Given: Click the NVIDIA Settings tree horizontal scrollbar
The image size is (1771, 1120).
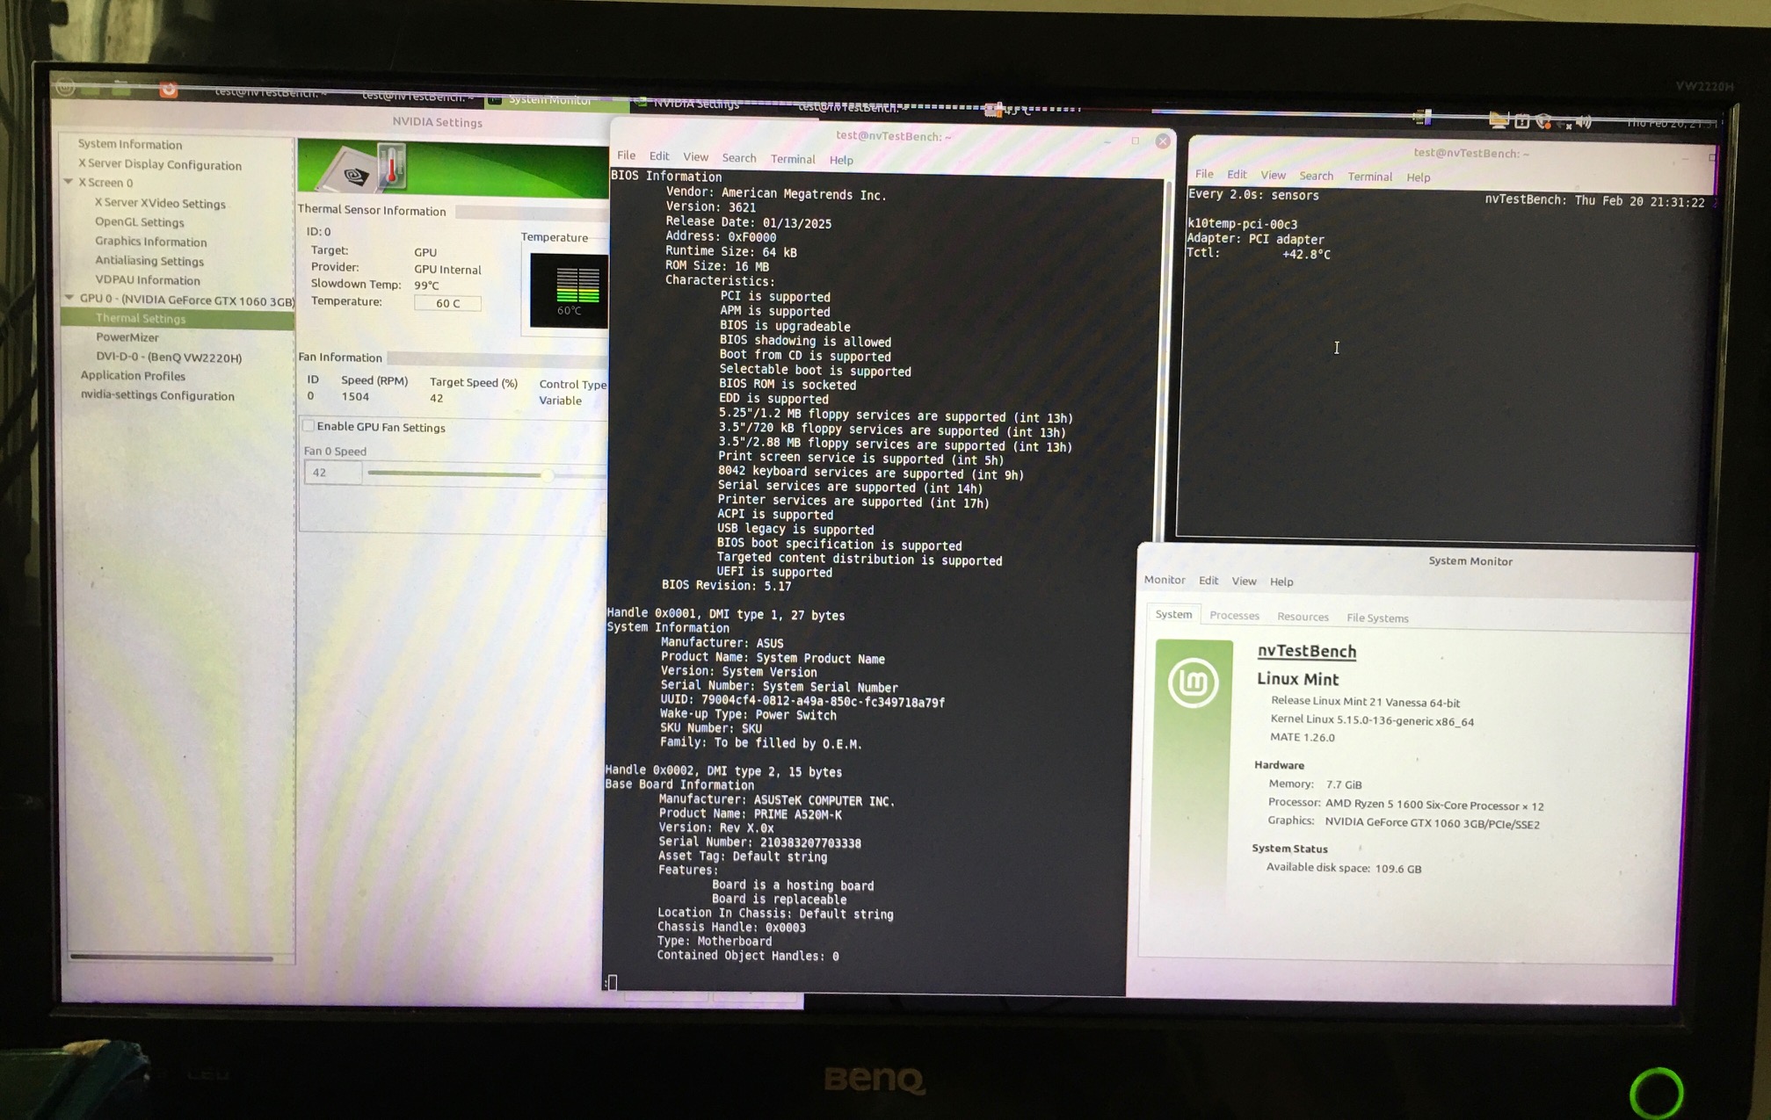Looking at the screenshot, I should [x=171, y=957].
